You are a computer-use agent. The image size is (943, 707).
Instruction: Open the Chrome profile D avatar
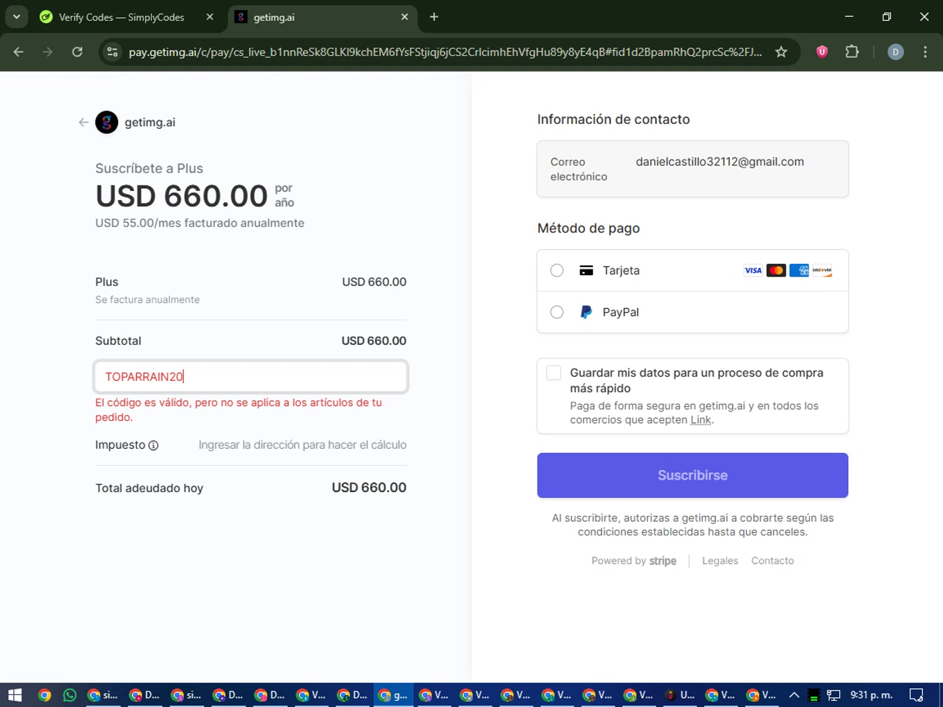click(x=895, y=52)
